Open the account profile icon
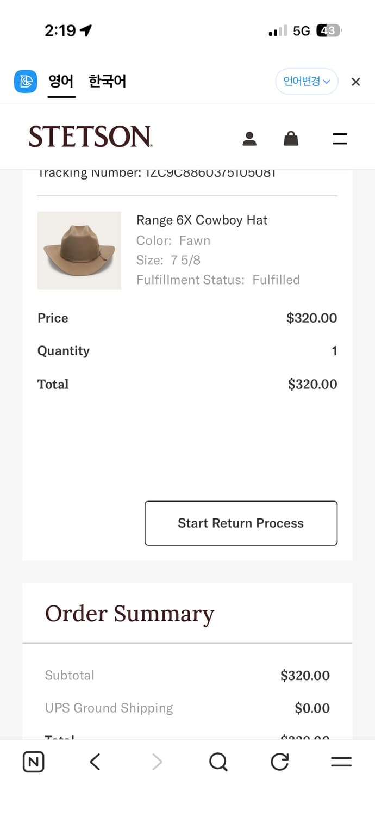 [x=249, y=139]
